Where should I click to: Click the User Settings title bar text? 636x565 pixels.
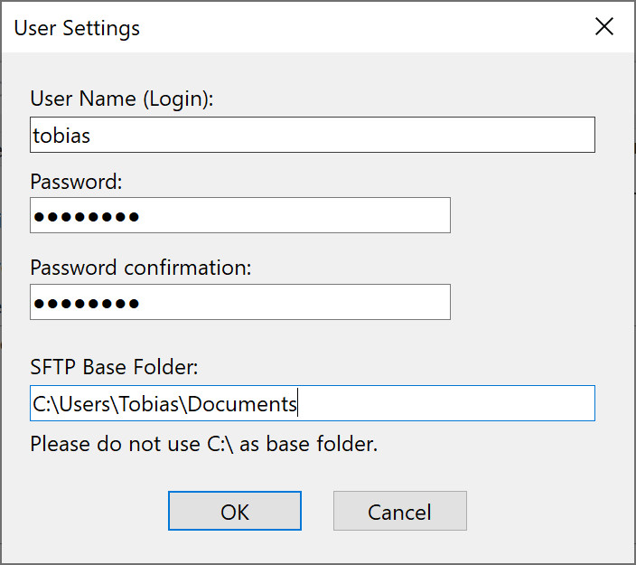click(x=77, y=28)
